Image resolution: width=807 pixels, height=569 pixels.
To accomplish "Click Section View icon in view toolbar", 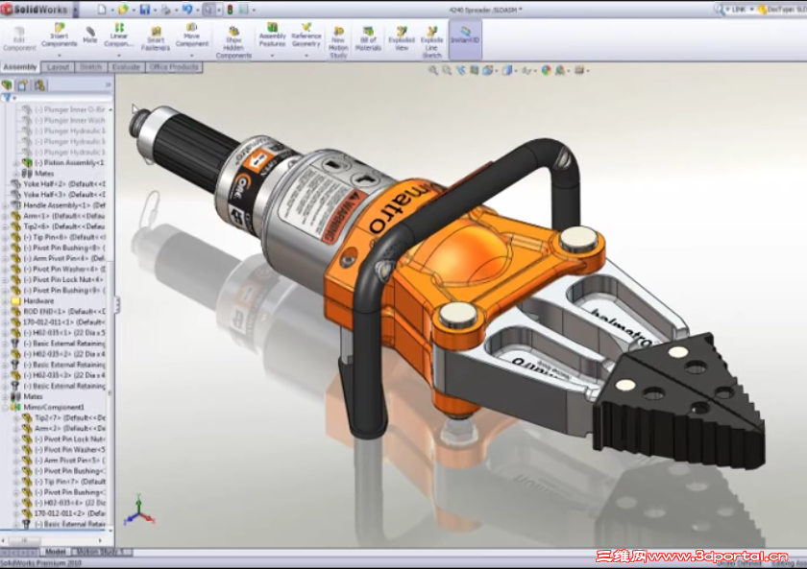I will (x=474, y=70).
